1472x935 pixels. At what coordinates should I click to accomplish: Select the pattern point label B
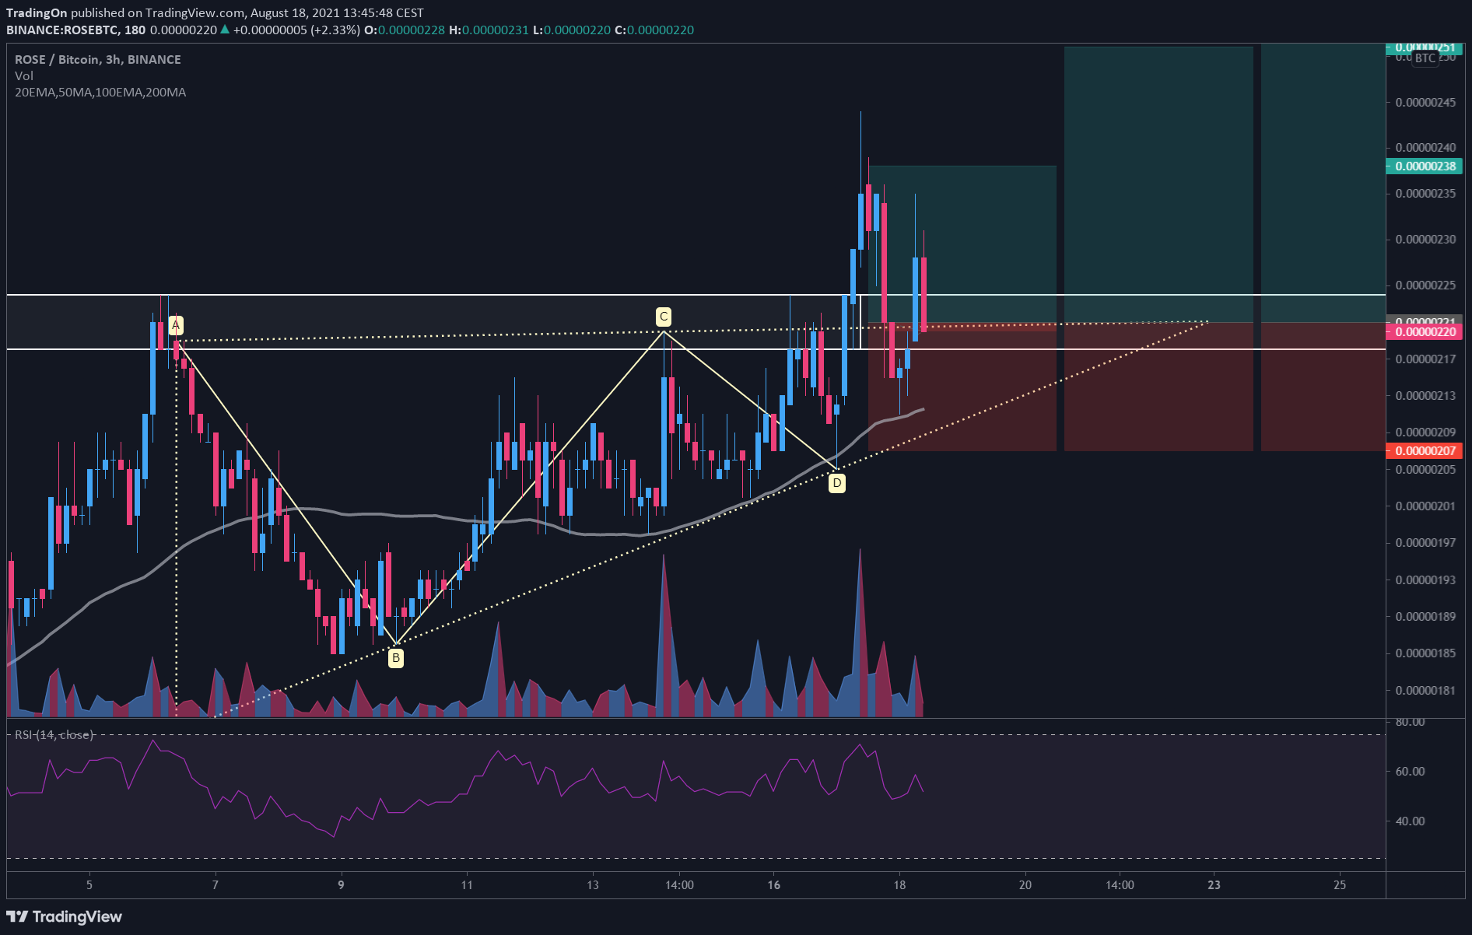point(396,658)
